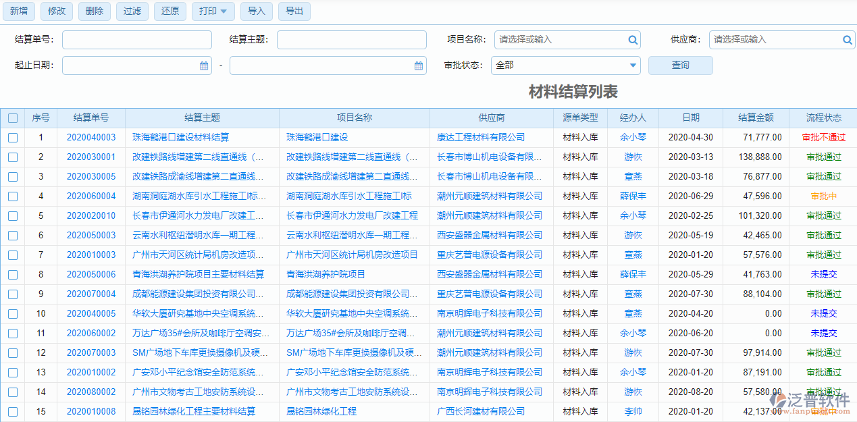Expand the 审批状态 dropdown showing 全部

633,65
